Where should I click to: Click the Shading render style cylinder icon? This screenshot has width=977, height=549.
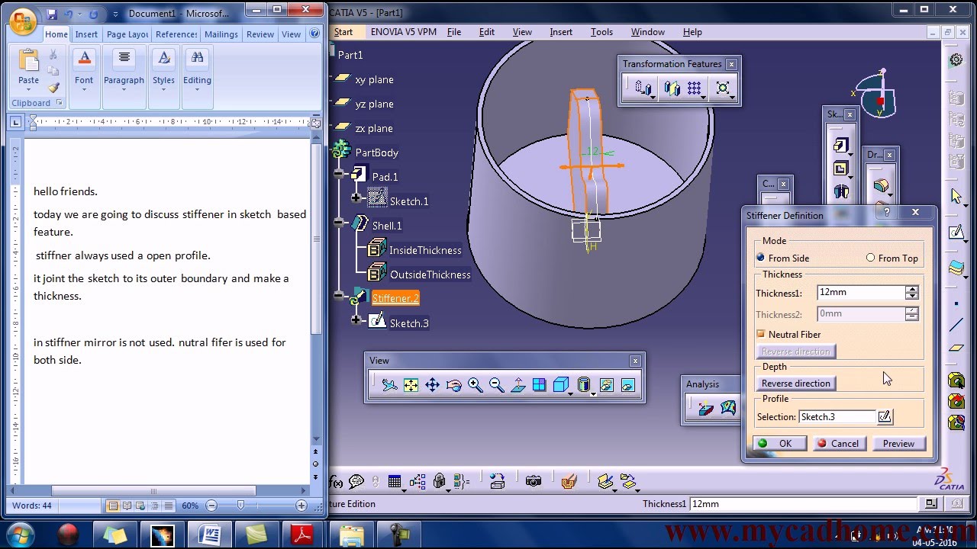pos(584,386)
